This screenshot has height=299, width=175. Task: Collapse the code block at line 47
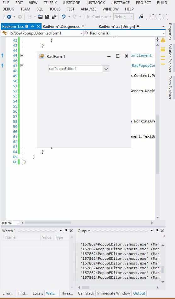pos(22,65)
